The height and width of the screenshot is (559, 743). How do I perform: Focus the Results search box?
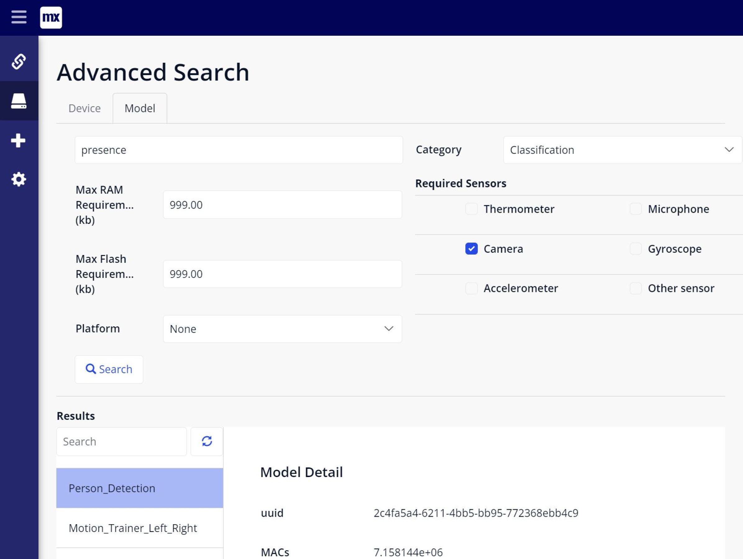[121, 442]
